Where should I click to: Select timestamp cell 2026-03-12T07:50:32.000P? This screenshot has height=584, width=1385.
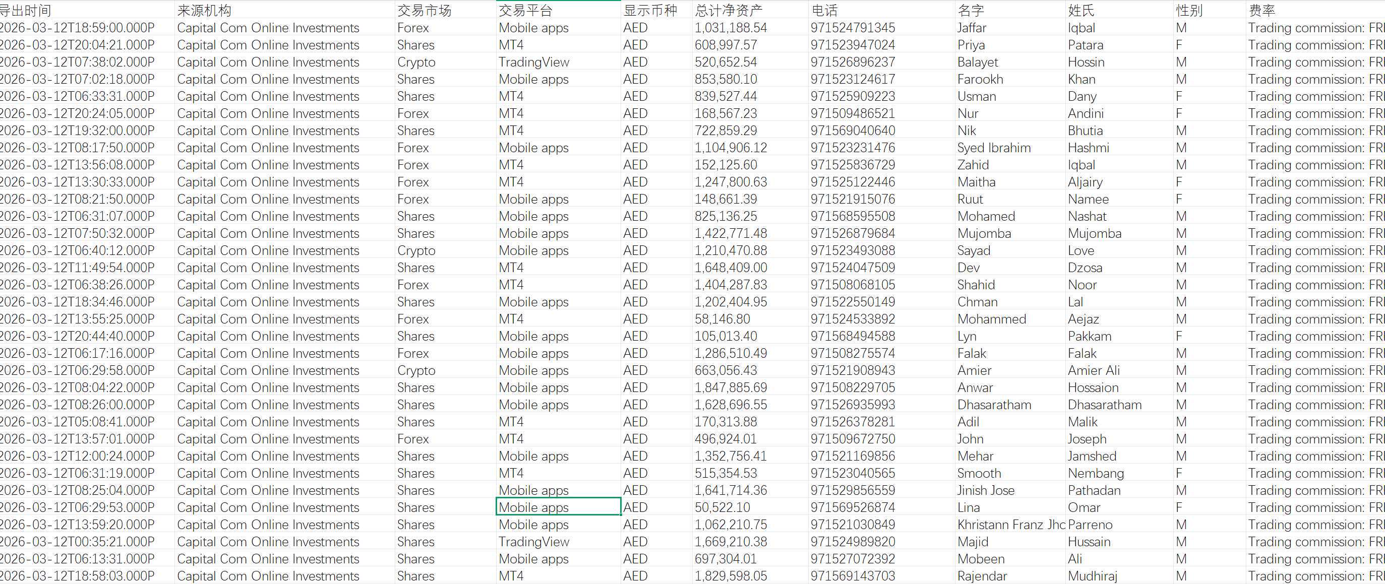(86, 234)
